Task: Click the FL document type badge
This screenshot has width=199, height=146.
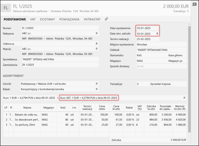Action: pyautogui.click(x=6, y=8)
